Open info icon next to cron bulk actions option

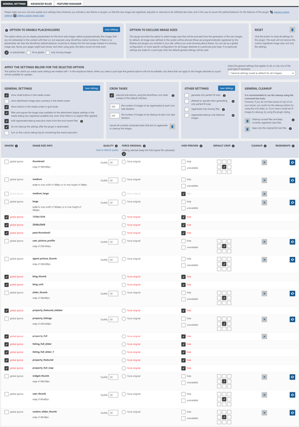pyautogui.click(x=173, y=95)
